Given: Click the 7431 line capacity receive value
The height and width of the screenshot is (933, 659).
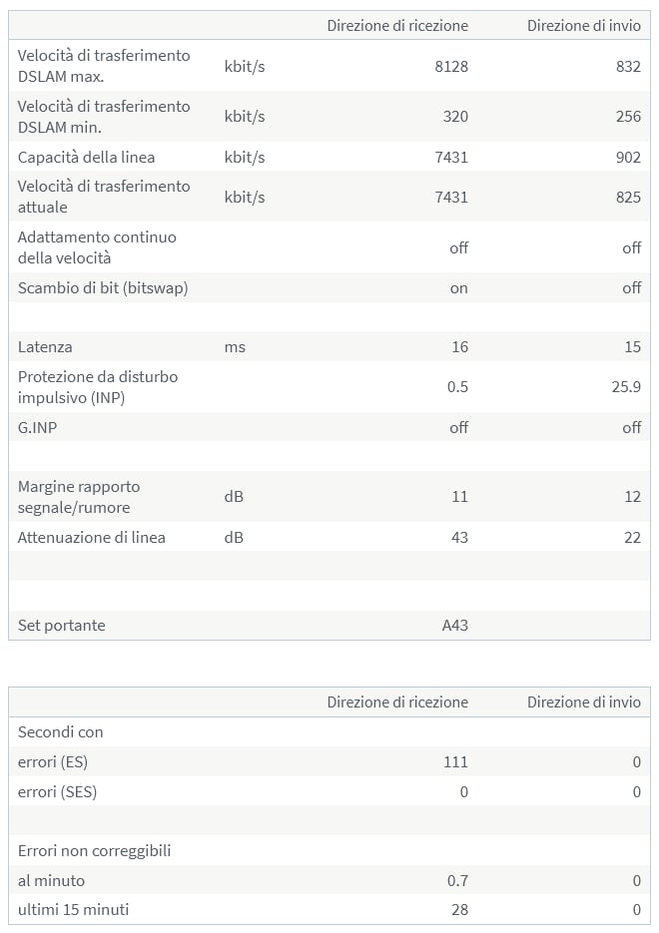Looking at the screenshot, I should coord(451,157).
